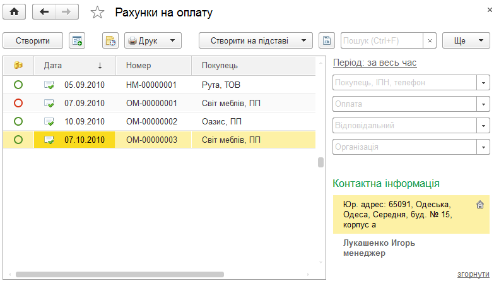494x283 pixels.
Task: Click in the Пошук search field
Action: (x=382, y=40)
